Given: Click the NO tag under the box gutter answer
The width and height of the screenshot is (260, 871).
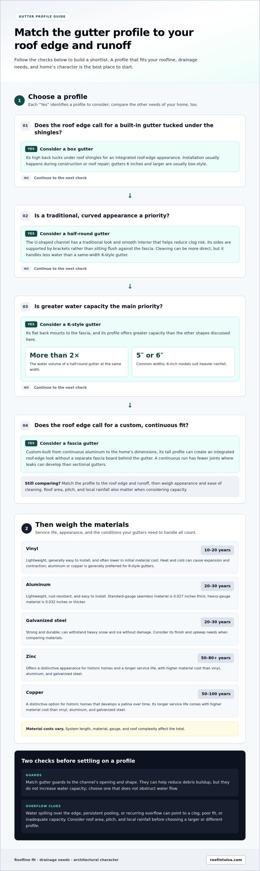Looking at the screenshot, I should click(x=26, y=178).
